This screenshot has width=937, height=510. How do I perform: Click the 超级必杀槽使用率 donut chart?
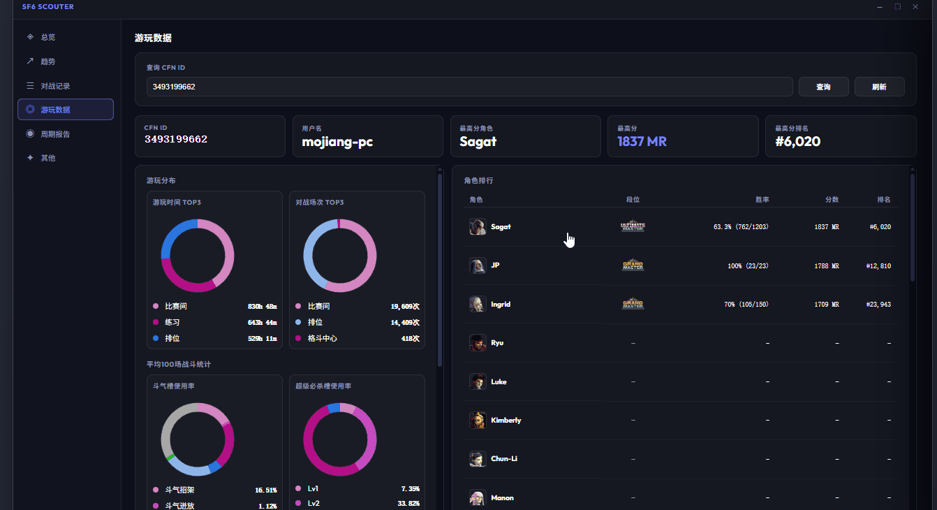[340, 440]
